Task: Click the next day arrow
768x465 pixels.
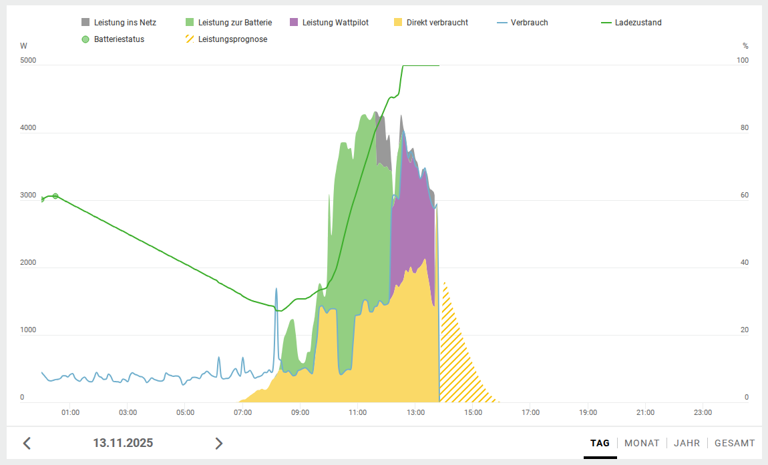Action: (218, 443)
